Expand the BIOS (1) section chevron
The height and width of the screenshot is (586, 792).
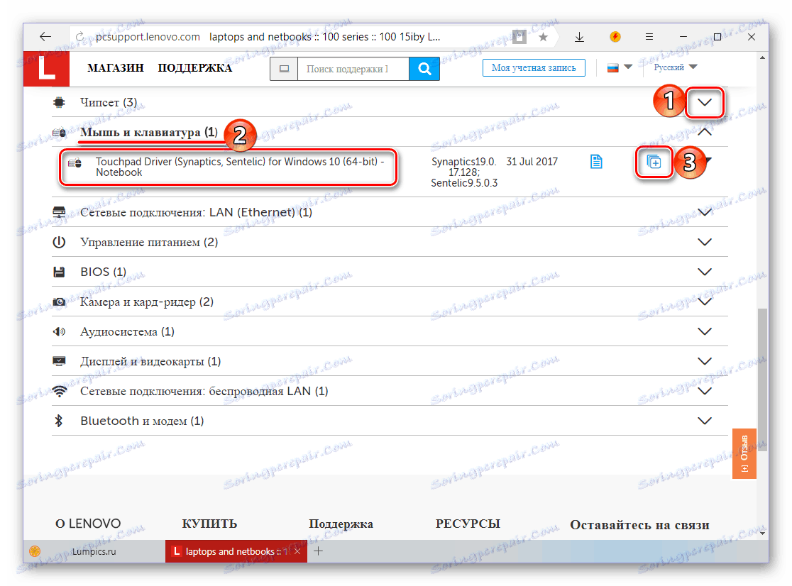[x=705, y=272]
